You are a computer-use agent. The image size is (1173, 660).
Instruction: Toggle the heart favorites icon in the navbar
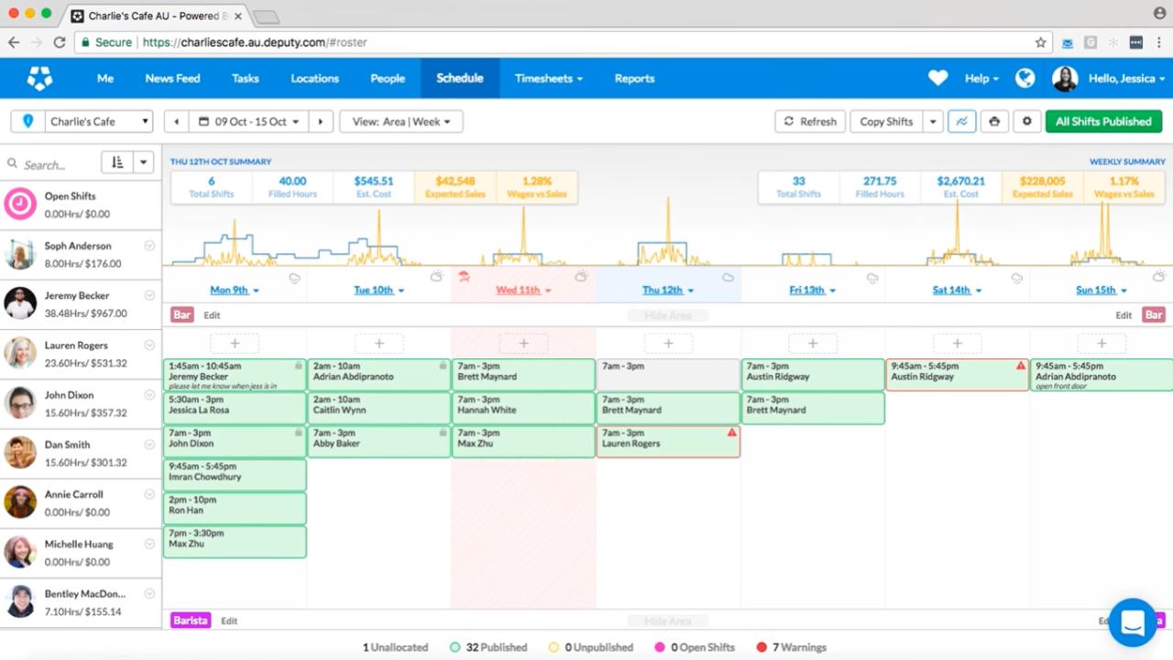coord(937,78)
